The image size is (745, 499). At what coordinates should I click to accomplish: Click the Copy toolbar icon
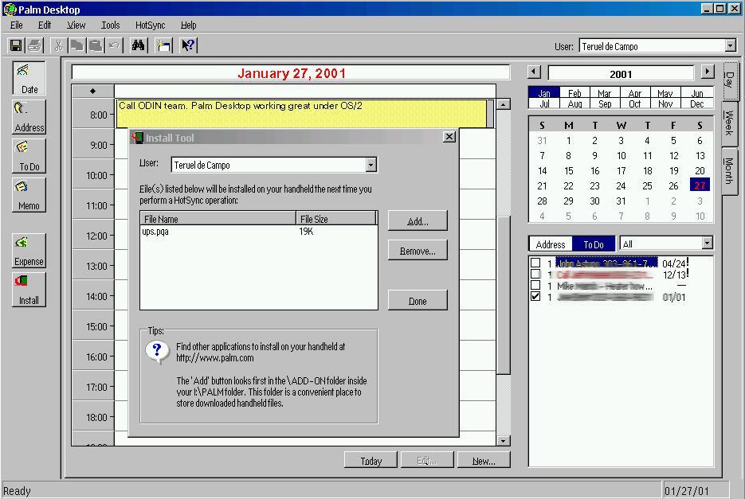(76, 45)
